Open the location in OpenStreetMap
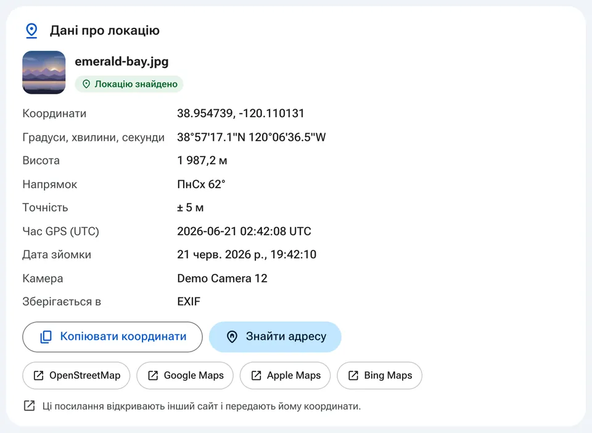 tap(76, 376)
